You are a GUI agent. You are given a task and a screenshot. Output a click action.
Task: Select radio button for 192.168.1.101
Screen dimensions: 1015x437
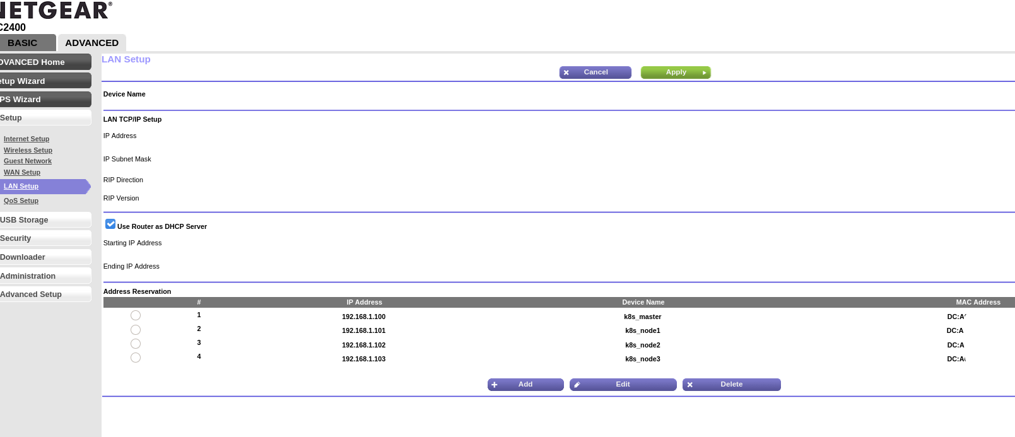pyautogui.click(x=136, y=330)
